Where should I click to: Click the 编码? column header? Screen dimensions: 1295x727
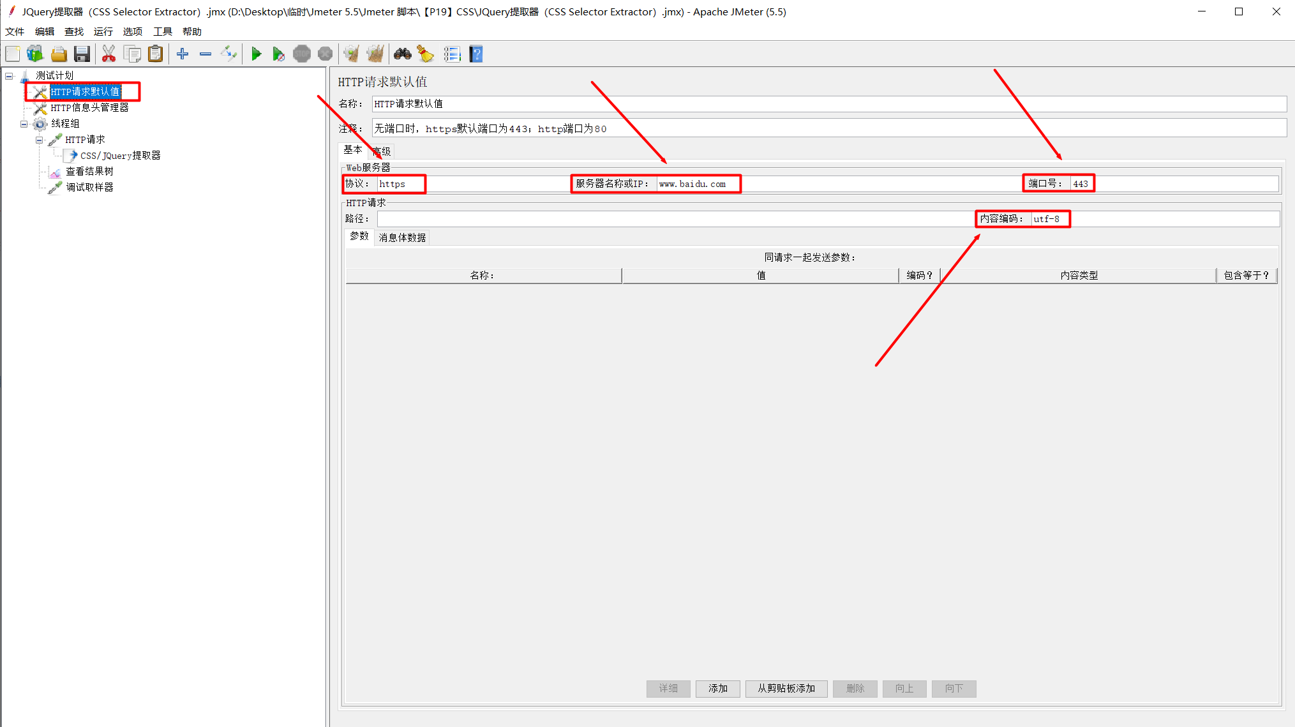(920, 276)
